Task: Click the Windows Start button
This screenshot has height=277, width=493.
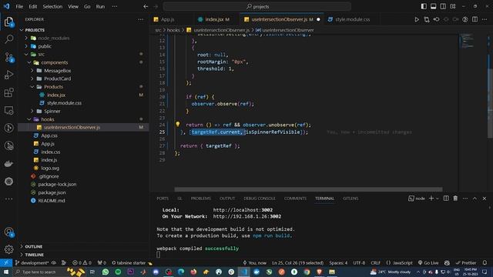Action: click(x=6, y=272)
